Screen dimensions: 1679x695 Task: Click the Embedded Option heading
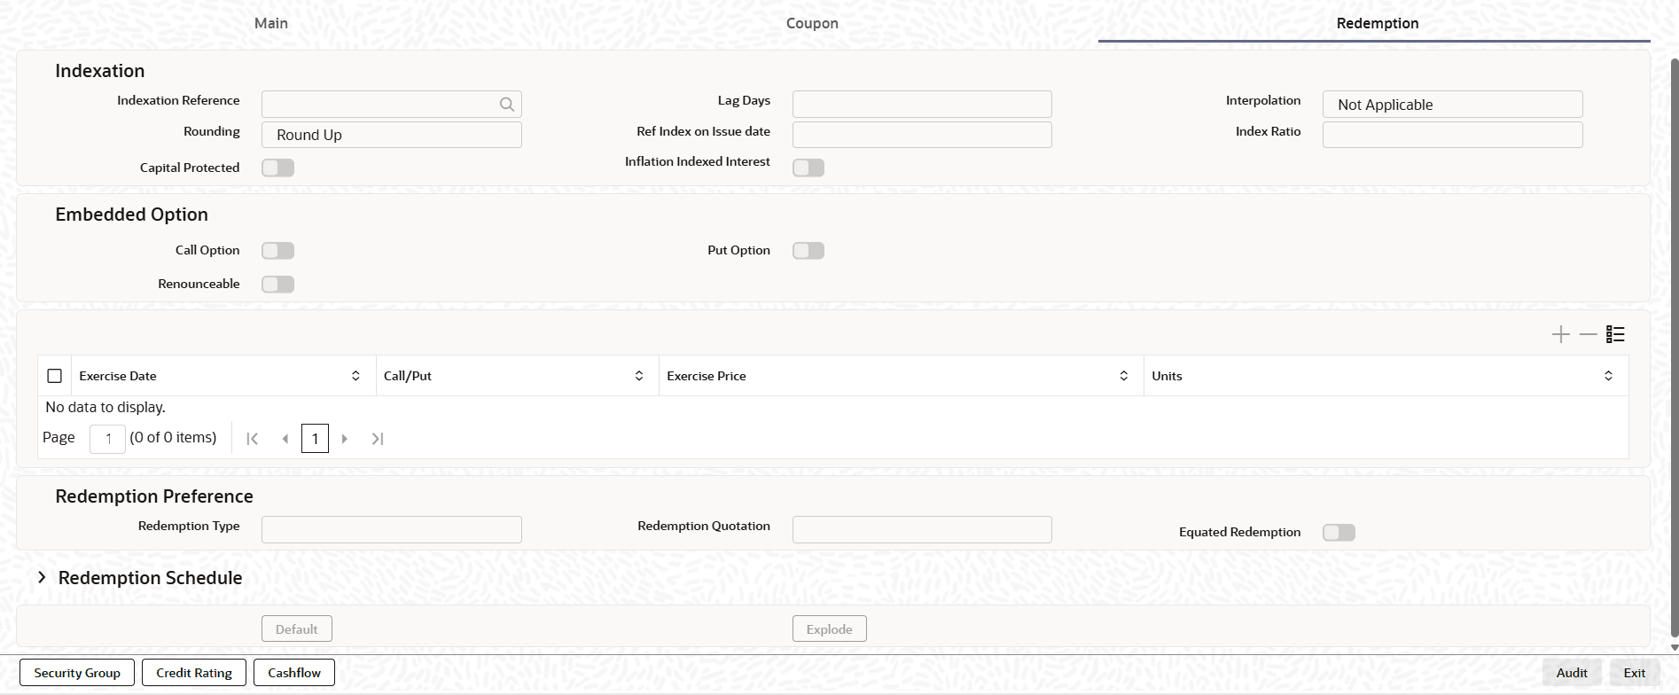(x=132, y=215)
